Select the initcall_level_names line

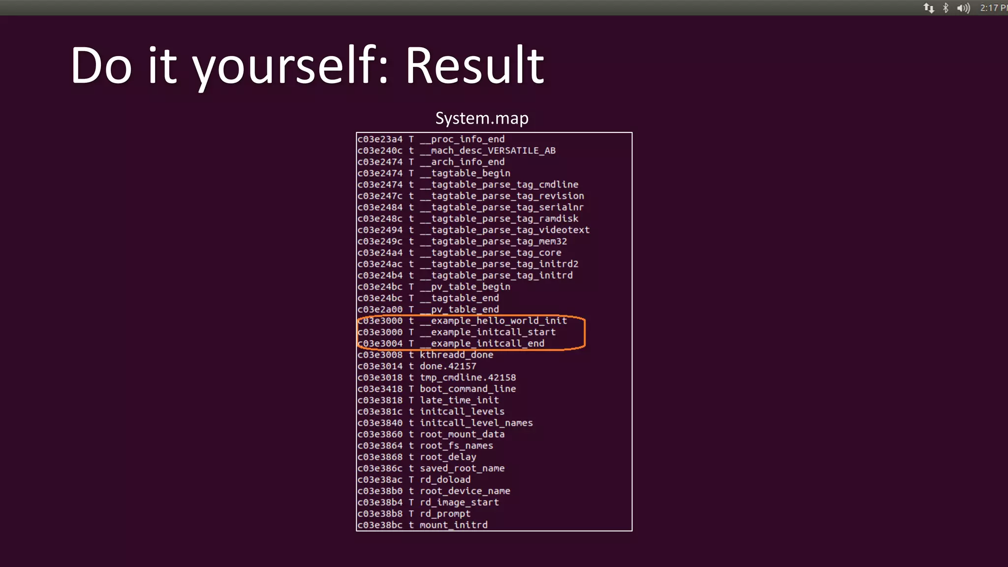(x=445, y=423)
